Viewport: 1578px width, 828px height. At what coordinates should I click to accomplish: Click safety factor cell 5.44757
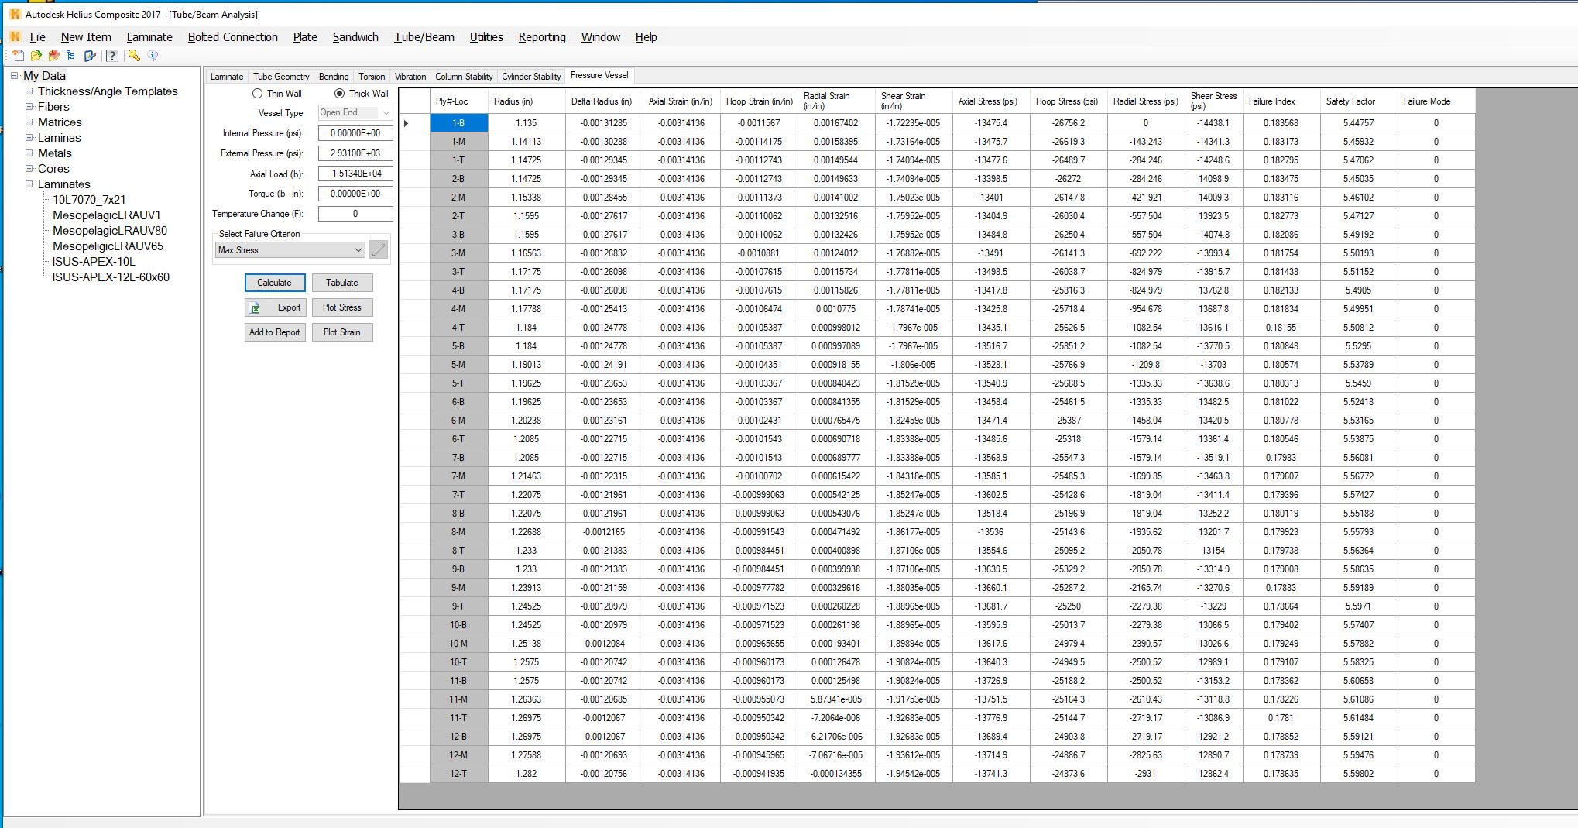(1359, 123)
